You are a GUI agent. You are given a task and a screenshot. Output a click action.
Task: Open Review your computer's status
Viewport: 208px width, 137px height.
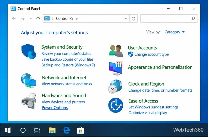66,54
